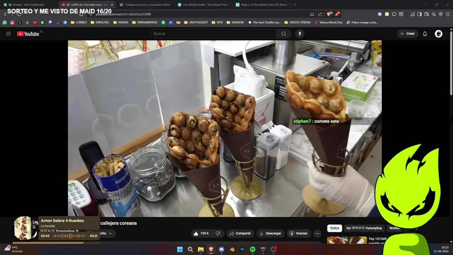Open a new browser tab with plus
Screen dimensions: 453x255
pos(295,5)
